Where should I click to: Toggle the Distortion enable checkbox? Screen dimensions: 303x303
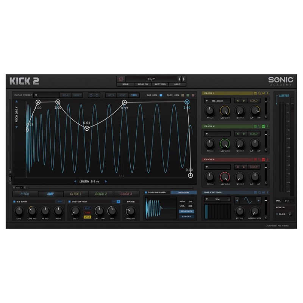click(69, 201)
